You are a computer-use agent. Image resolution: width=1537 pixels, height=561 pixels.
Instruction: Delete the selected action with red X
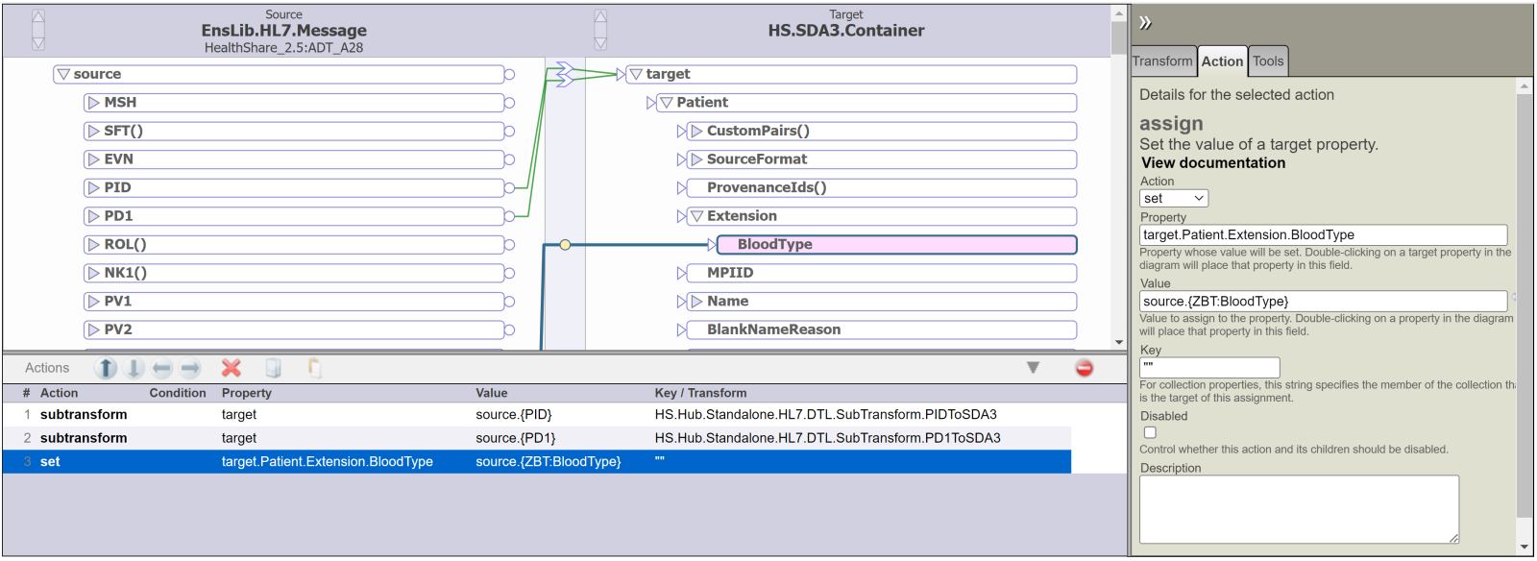pos(232,368)
